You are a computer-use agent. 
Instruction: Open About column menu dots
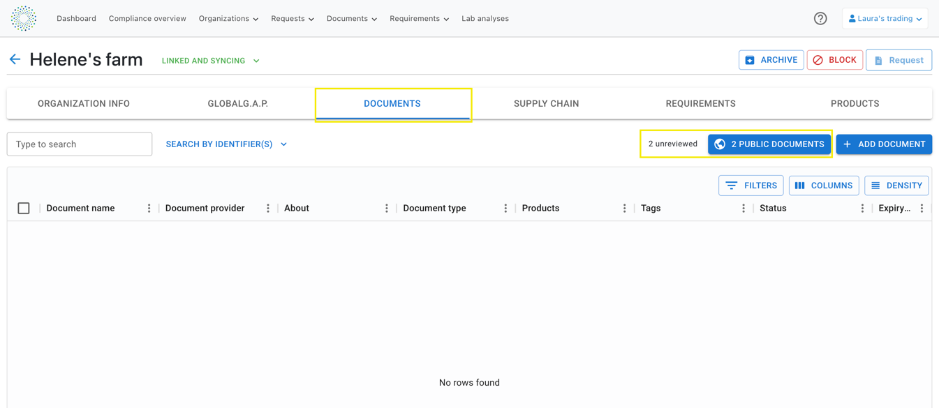pyautogui.click(x=387, y=209)
